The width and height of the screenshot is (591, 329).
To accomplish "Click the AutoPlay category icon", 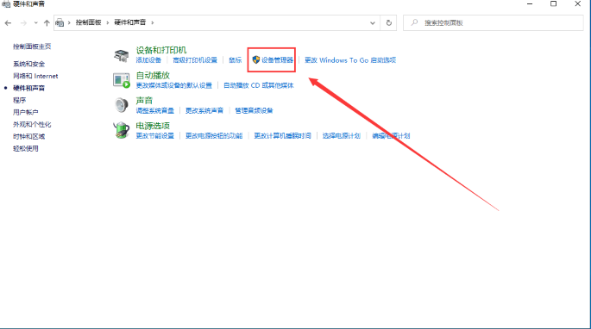I will pos(122,81).
